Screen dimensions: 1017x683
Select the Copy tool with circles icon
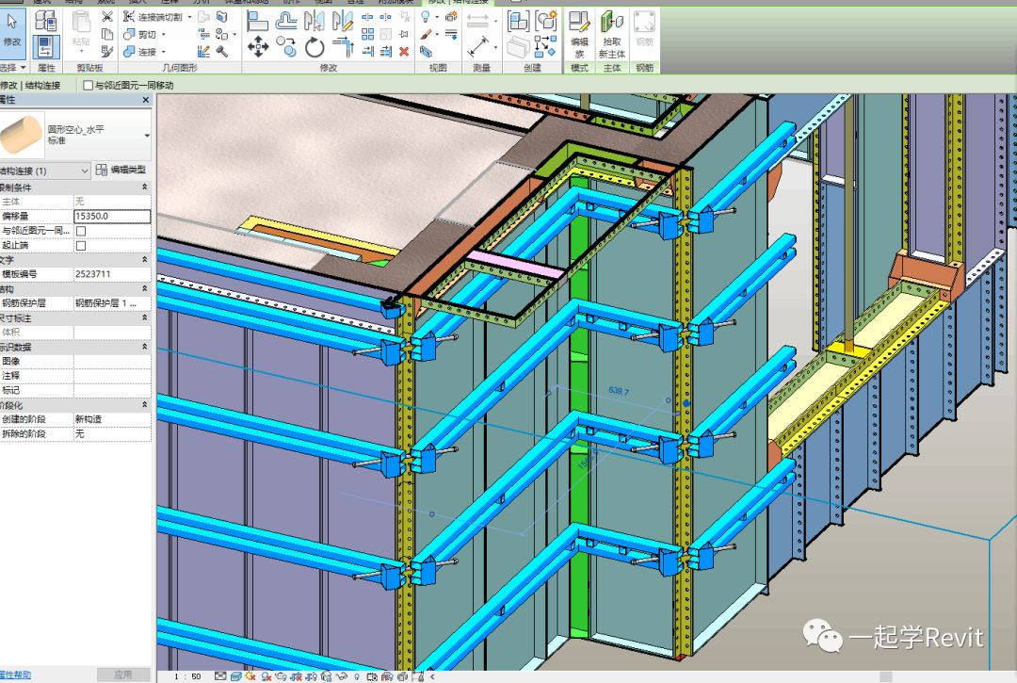(x=286, y=47)
